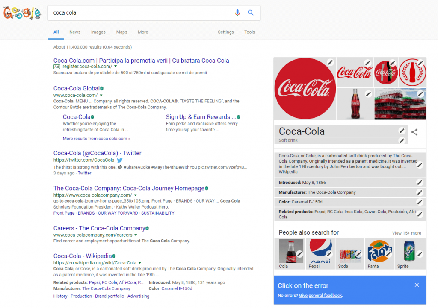Image resolution: width=438 pixels, height=308 pixels.
Task: Click More results from coca-cola.com
Action: (96, 138)
